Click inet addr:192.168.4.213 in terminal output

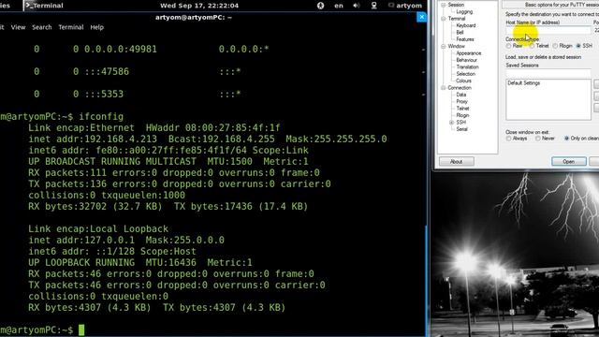click(x=93, y=139)
